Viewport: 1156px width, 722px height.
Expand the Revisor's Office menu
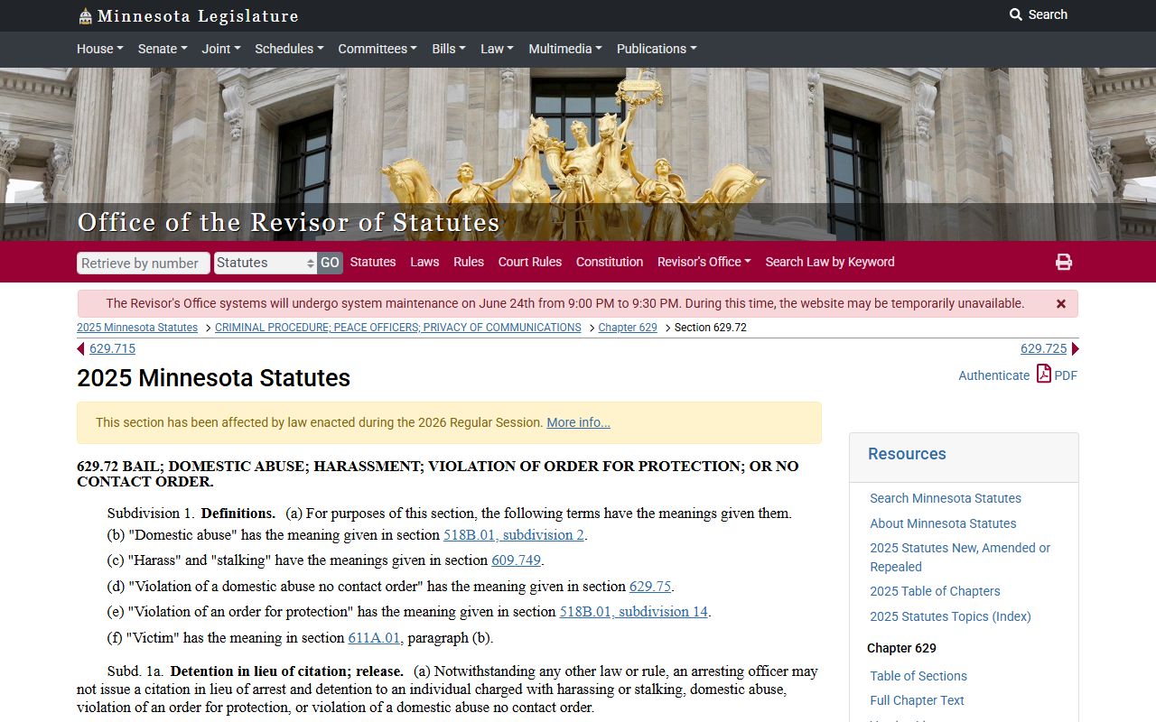(x=704, y=262)
